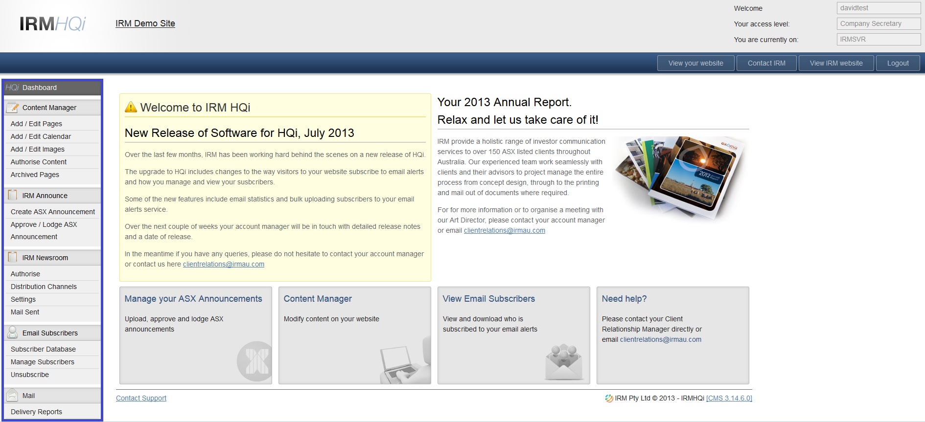Open Authorise under IRM Newsroom
Screen dimensions: 925x422
pos(25,274)
